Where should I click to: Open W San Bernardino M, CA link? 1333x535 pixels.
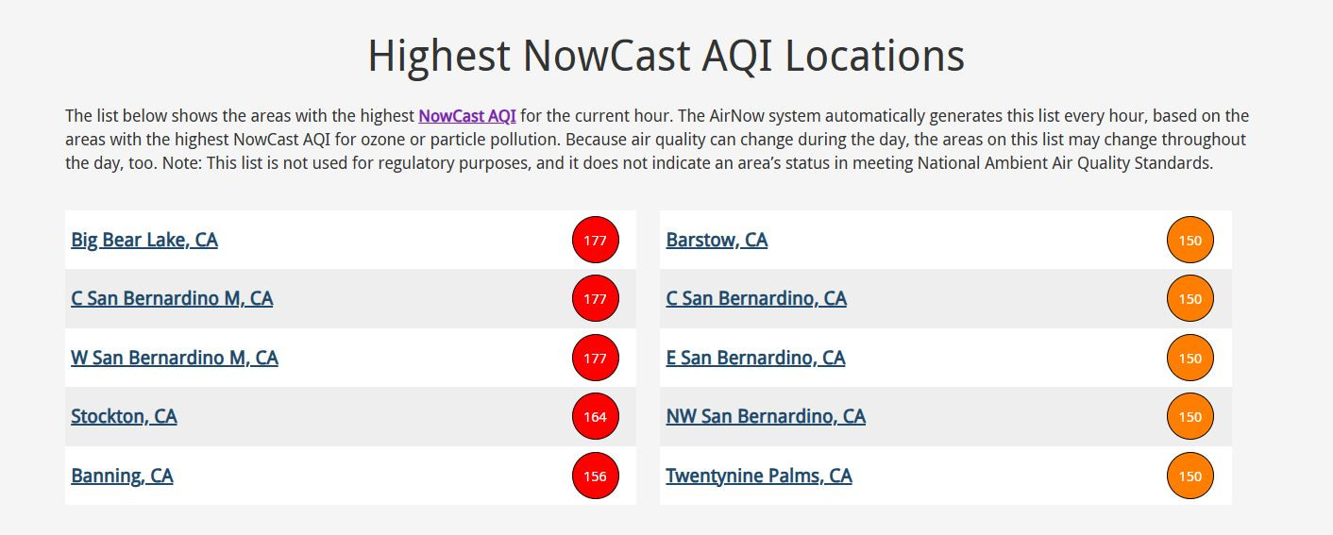[175, 358]
